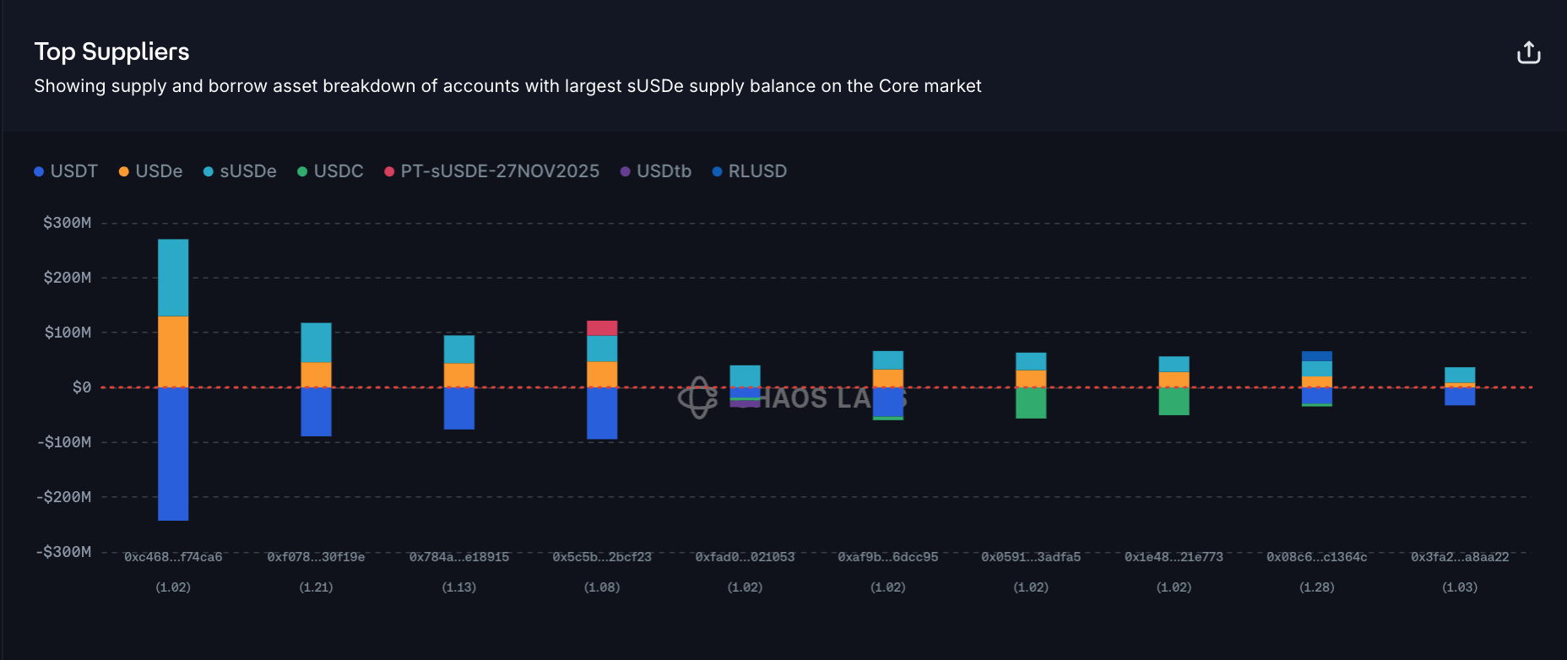Click 0xc468...f74ca6 USDT borrow bar

(x=173, y=453)
